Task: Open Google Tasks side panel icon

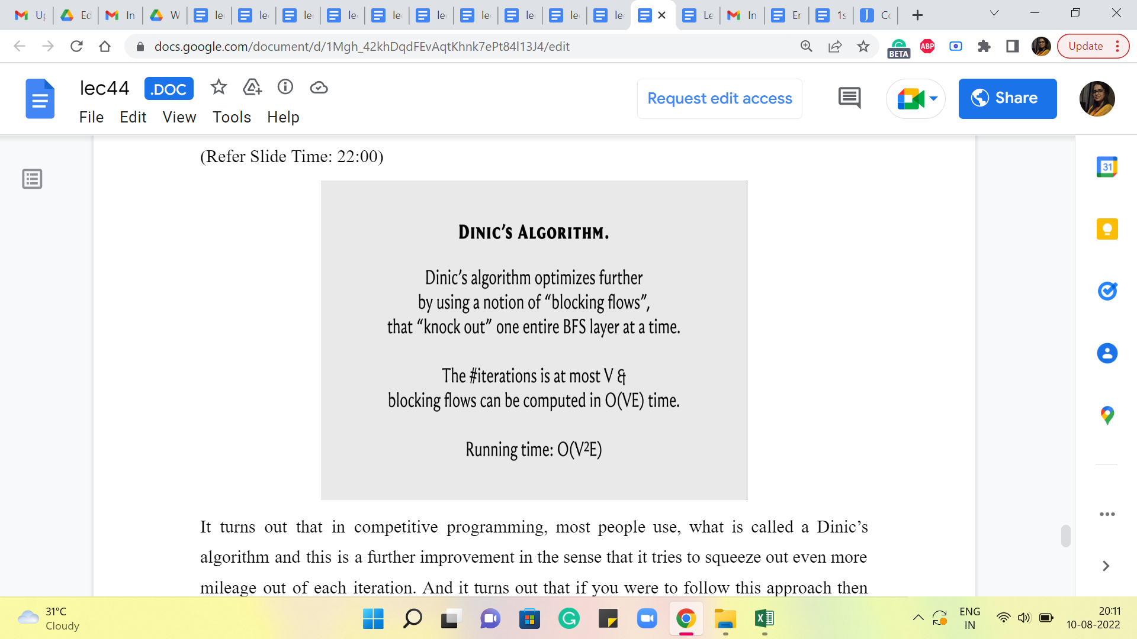Action: tap(1107, 291)
